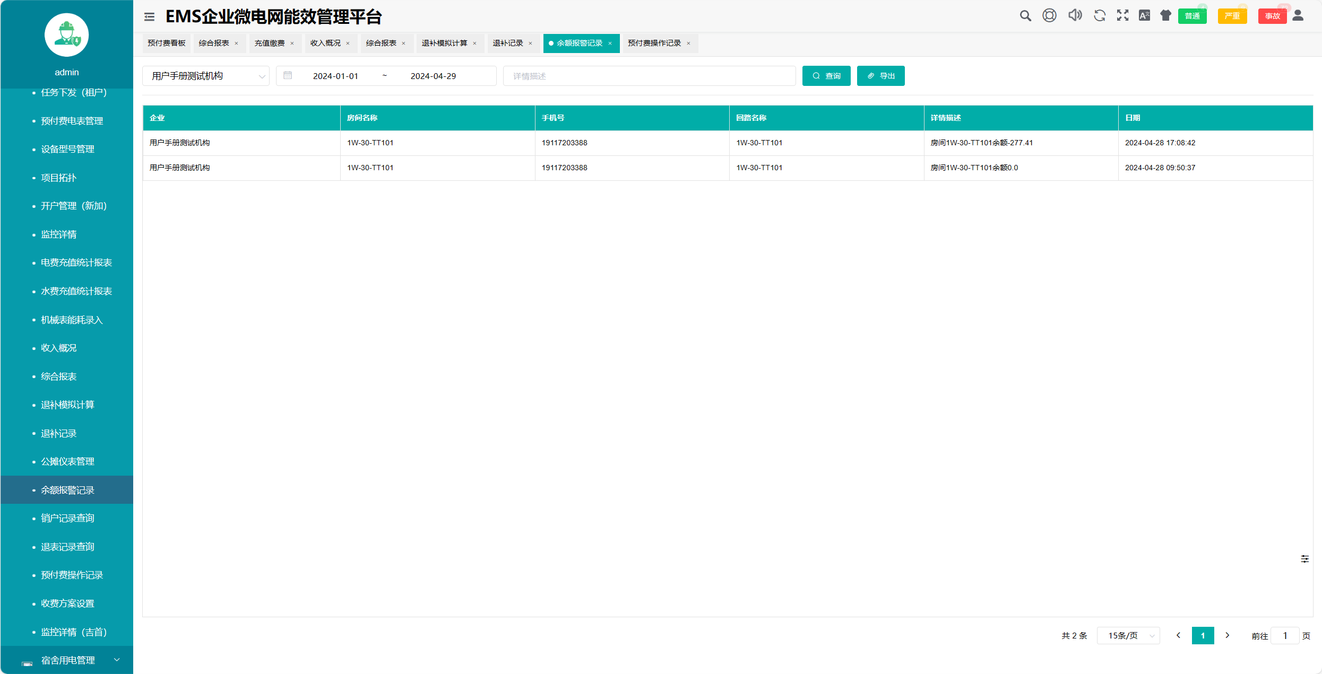Go to next page arrow
The width and height of the screenshot is (1322, 674).
(x=1228, y=635)
